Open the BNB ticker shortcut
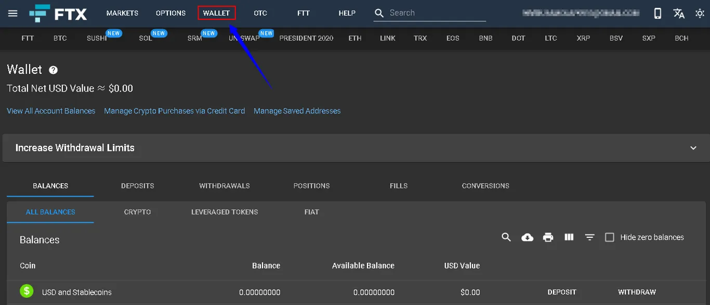The height and width of the screenshot is (305, 710). [x=485, y=38]
